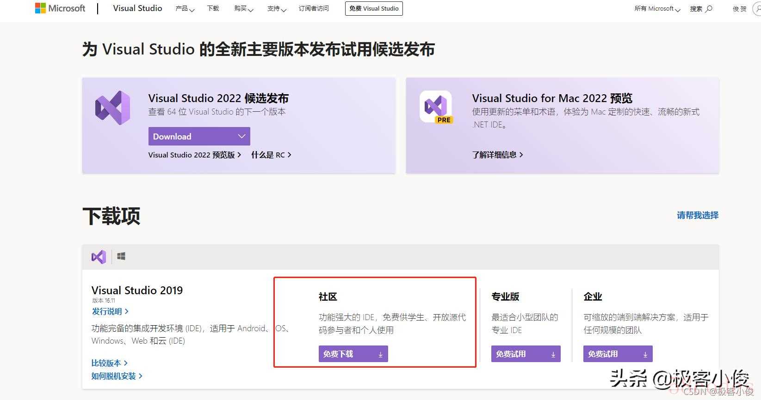Click Visual Studio 2022 purple logo
Image resolution: width=761 pixels, height=400 pixels.
coord(113,108)
